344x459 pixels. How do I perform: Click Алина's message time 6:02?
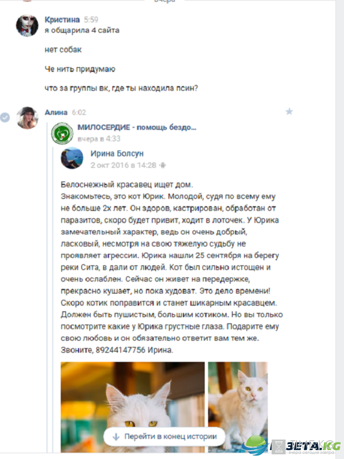79,112
